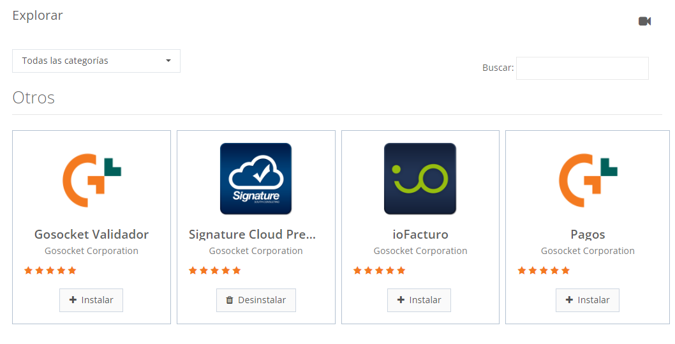This screenshot has width=675, height=344.
Task: Open the Gosocket Validador app logo
Action: [x=92, y=179]
